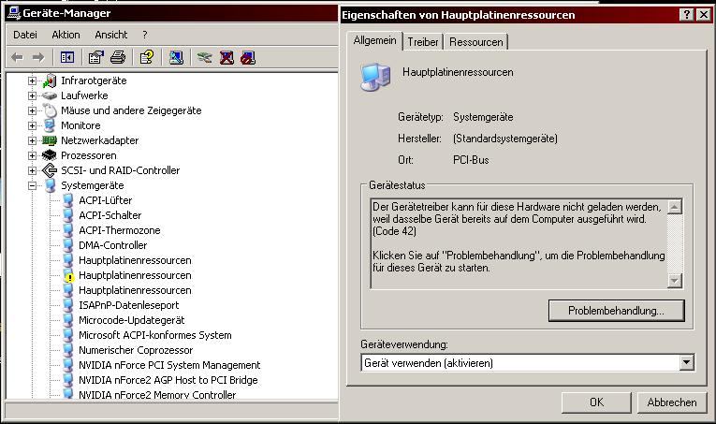Open the Aktion menu
The image size is (716, 424).
(66, 35)
